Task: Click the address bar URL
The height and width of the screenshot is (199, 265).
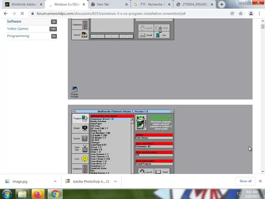Action: click(x=111, y=13)
